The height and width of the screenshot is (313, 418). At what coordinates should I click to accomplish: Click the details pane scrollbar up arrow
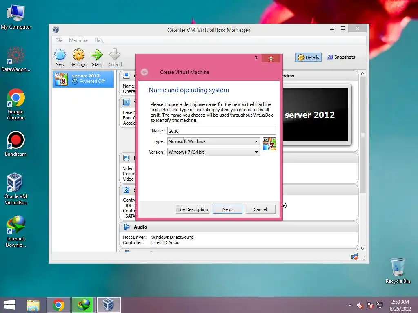click(x=362, y=73)
